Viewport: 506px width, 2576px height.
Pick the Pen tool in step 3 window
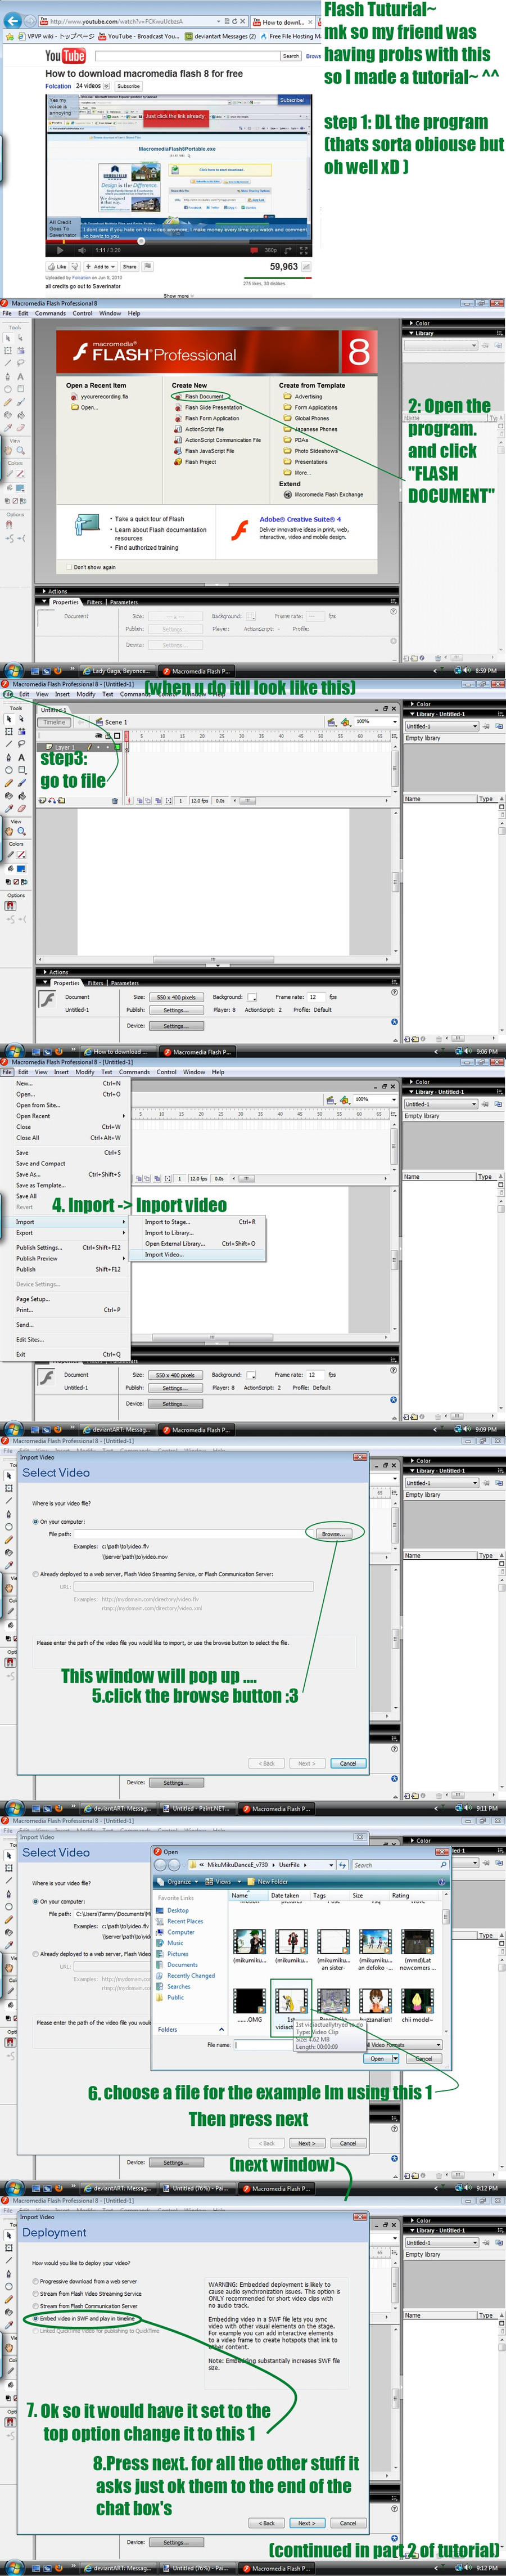click(x=9, y=758)
